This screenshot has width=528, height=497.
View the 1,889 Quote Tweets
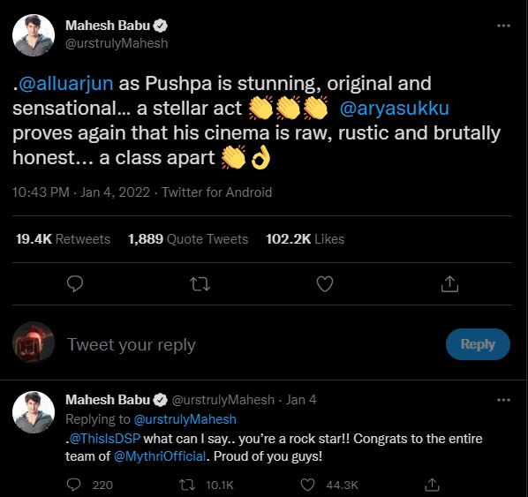[188, 239]
